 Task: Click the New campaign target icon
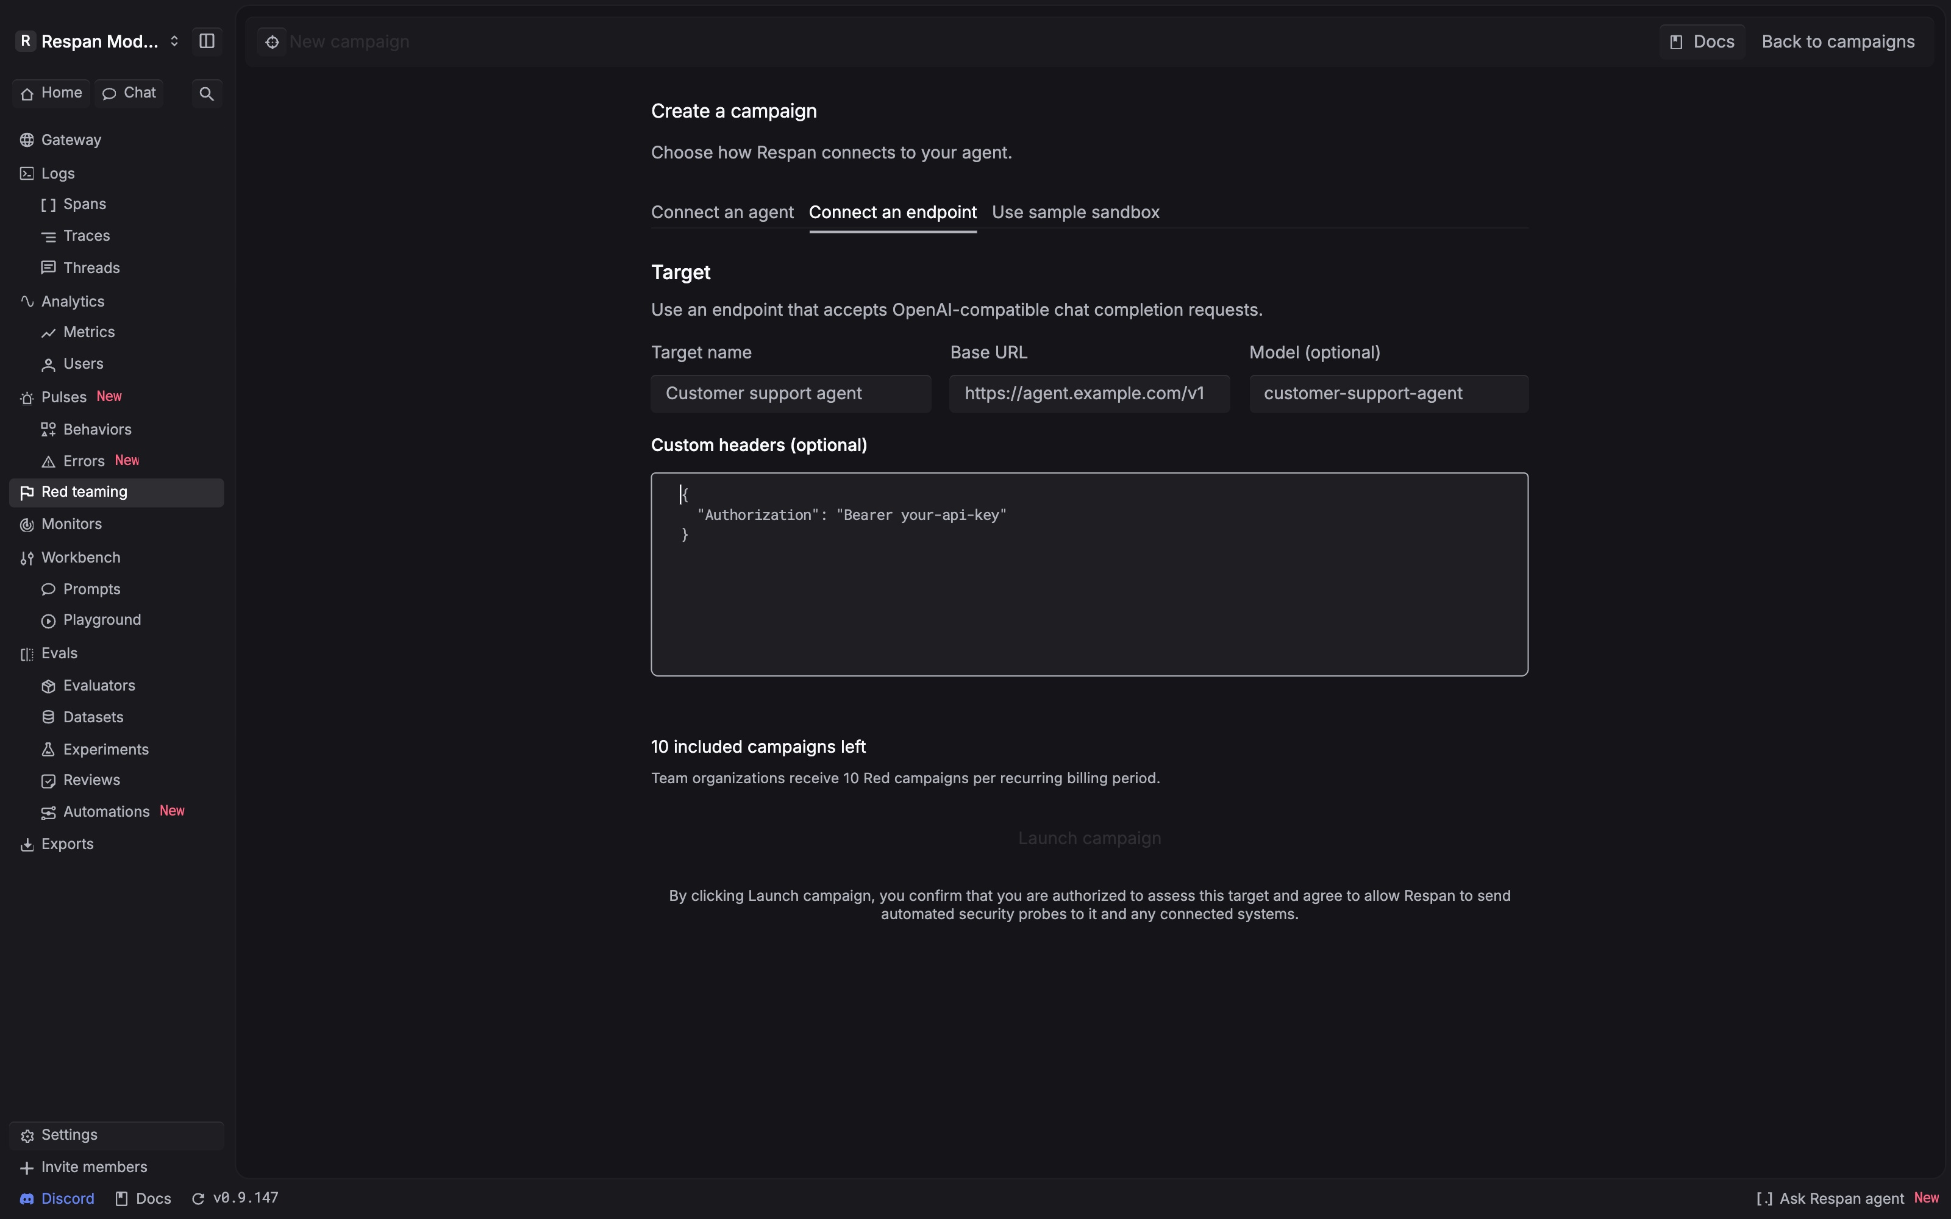coord(273,42)
